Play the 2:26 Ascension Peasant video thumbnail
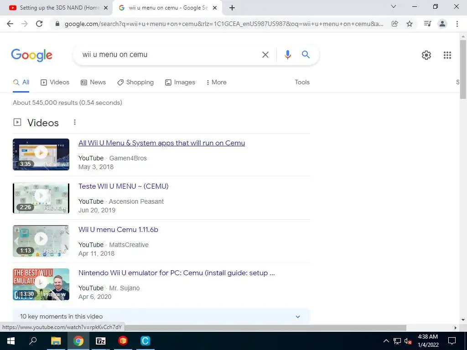 (x=41, y=198)
